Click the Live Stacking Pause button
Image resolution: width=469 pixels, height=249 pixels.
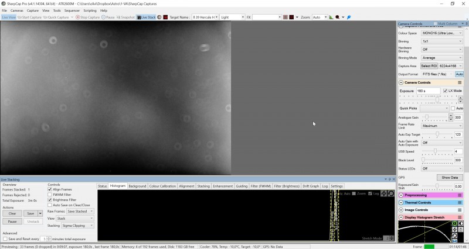(x=12, y=222)
